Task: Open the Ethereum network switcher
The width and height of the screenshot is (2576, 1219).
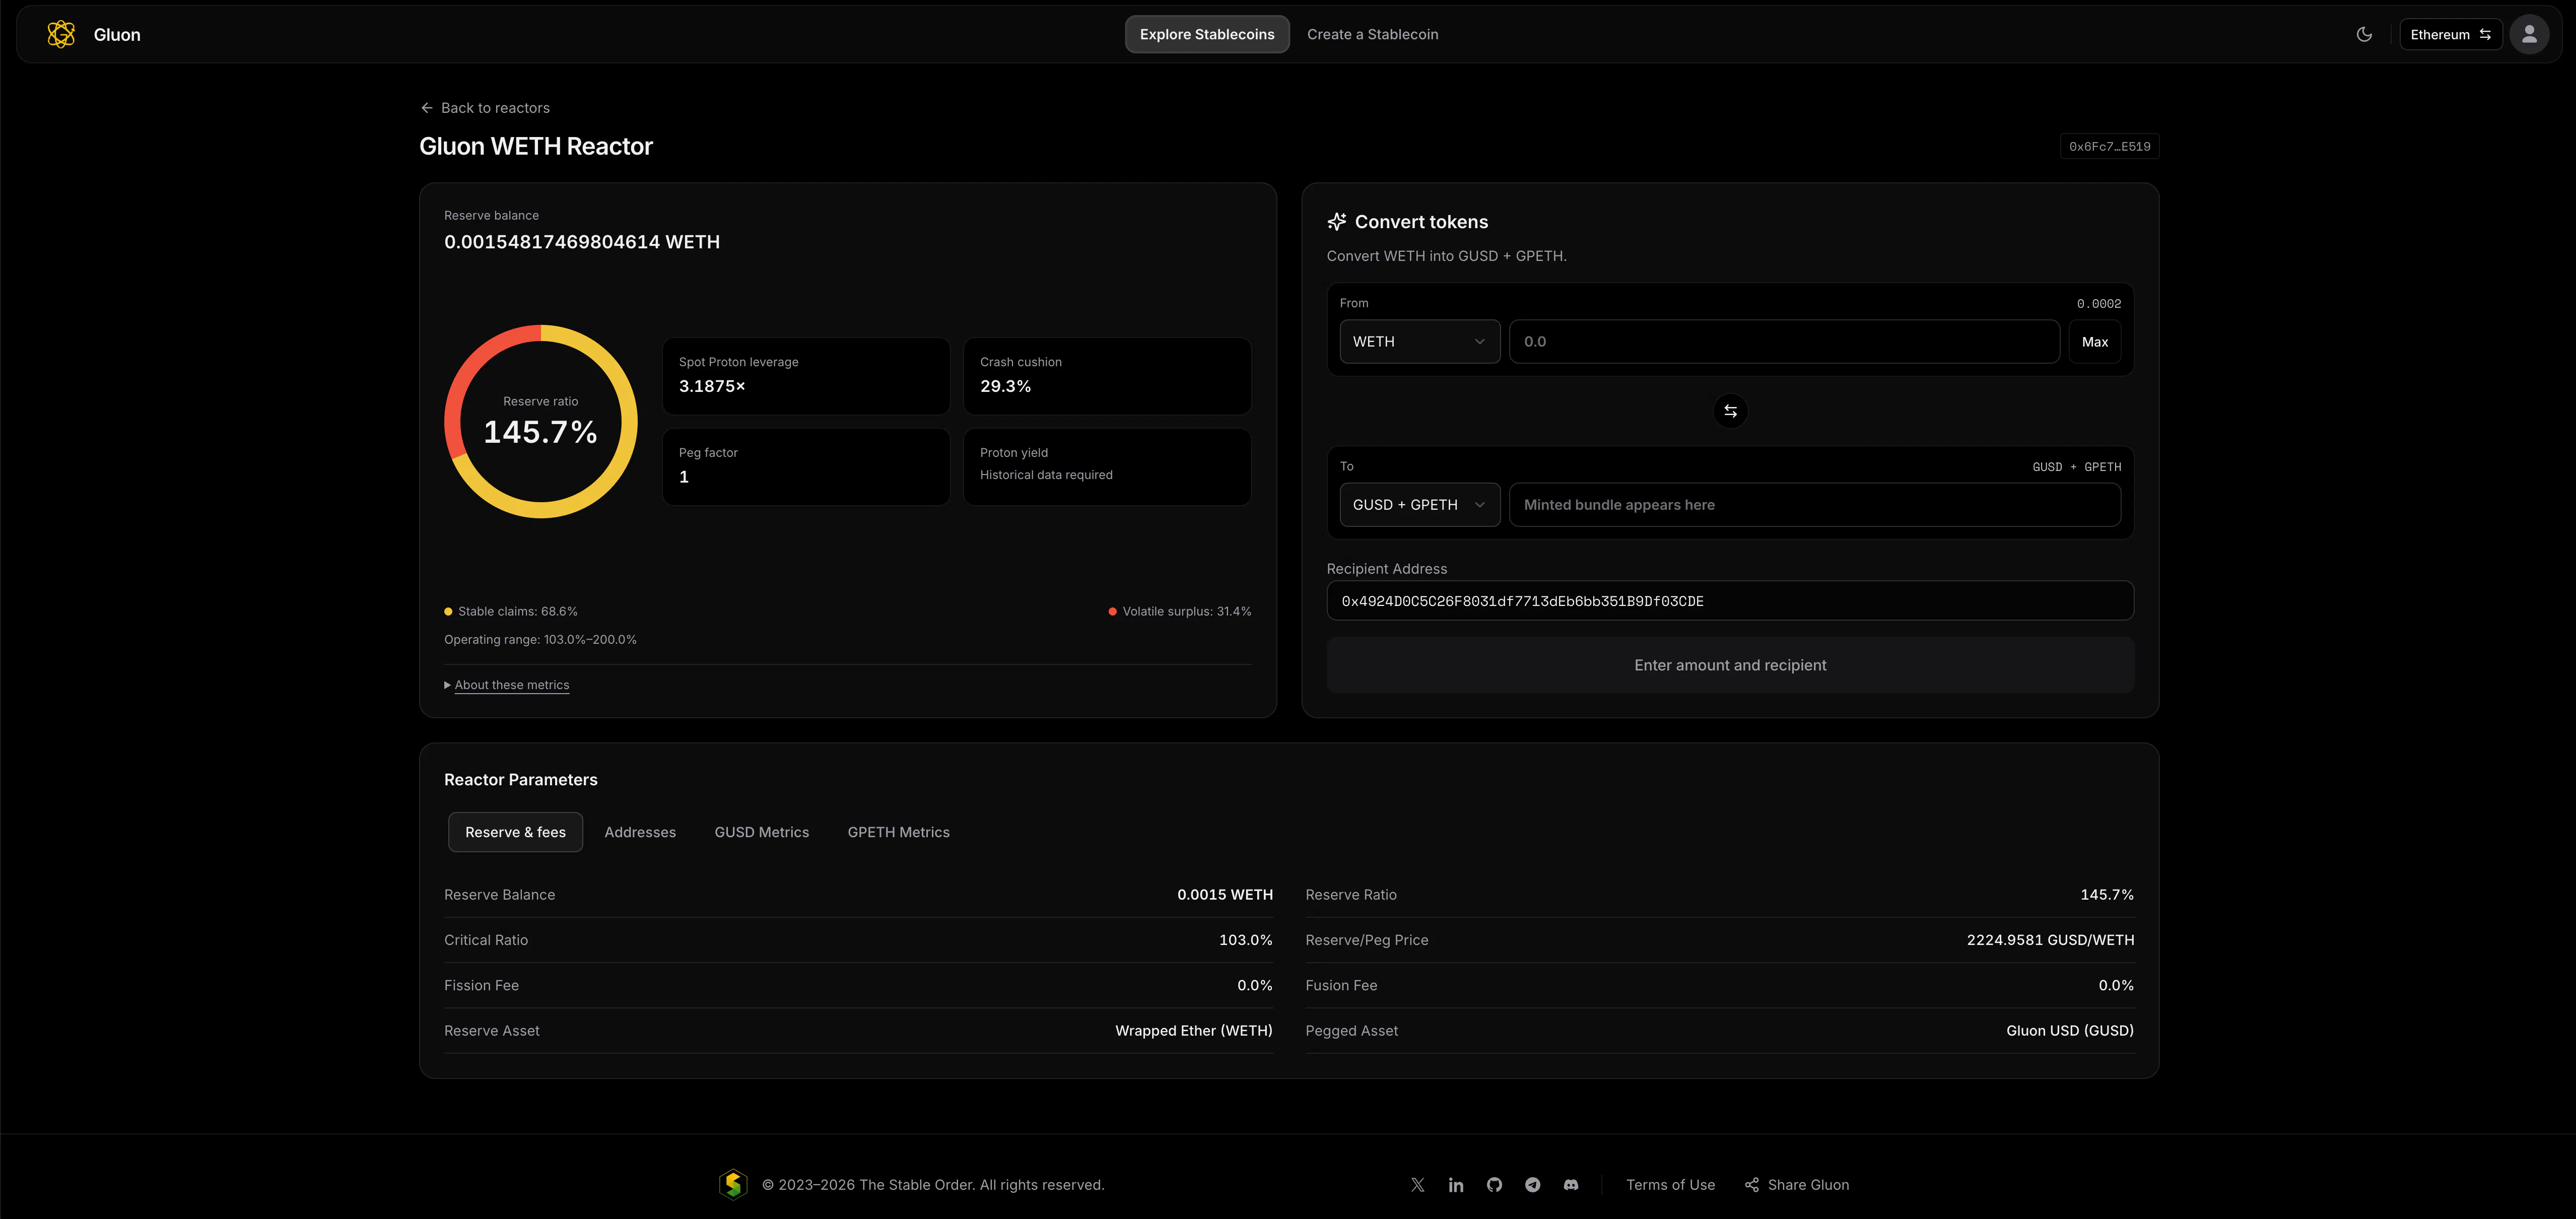Action: click(x=2450, y=34)
